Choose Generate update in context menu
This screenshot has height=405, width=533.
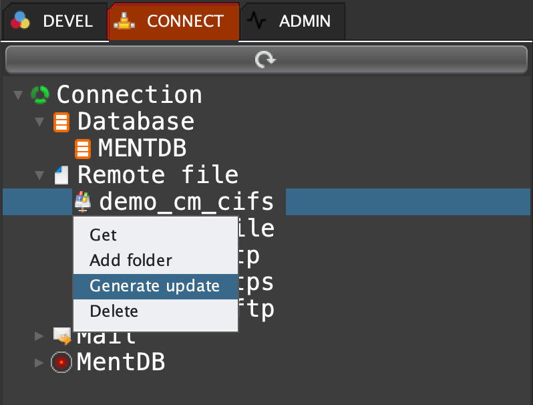click(x=154, y=286)
